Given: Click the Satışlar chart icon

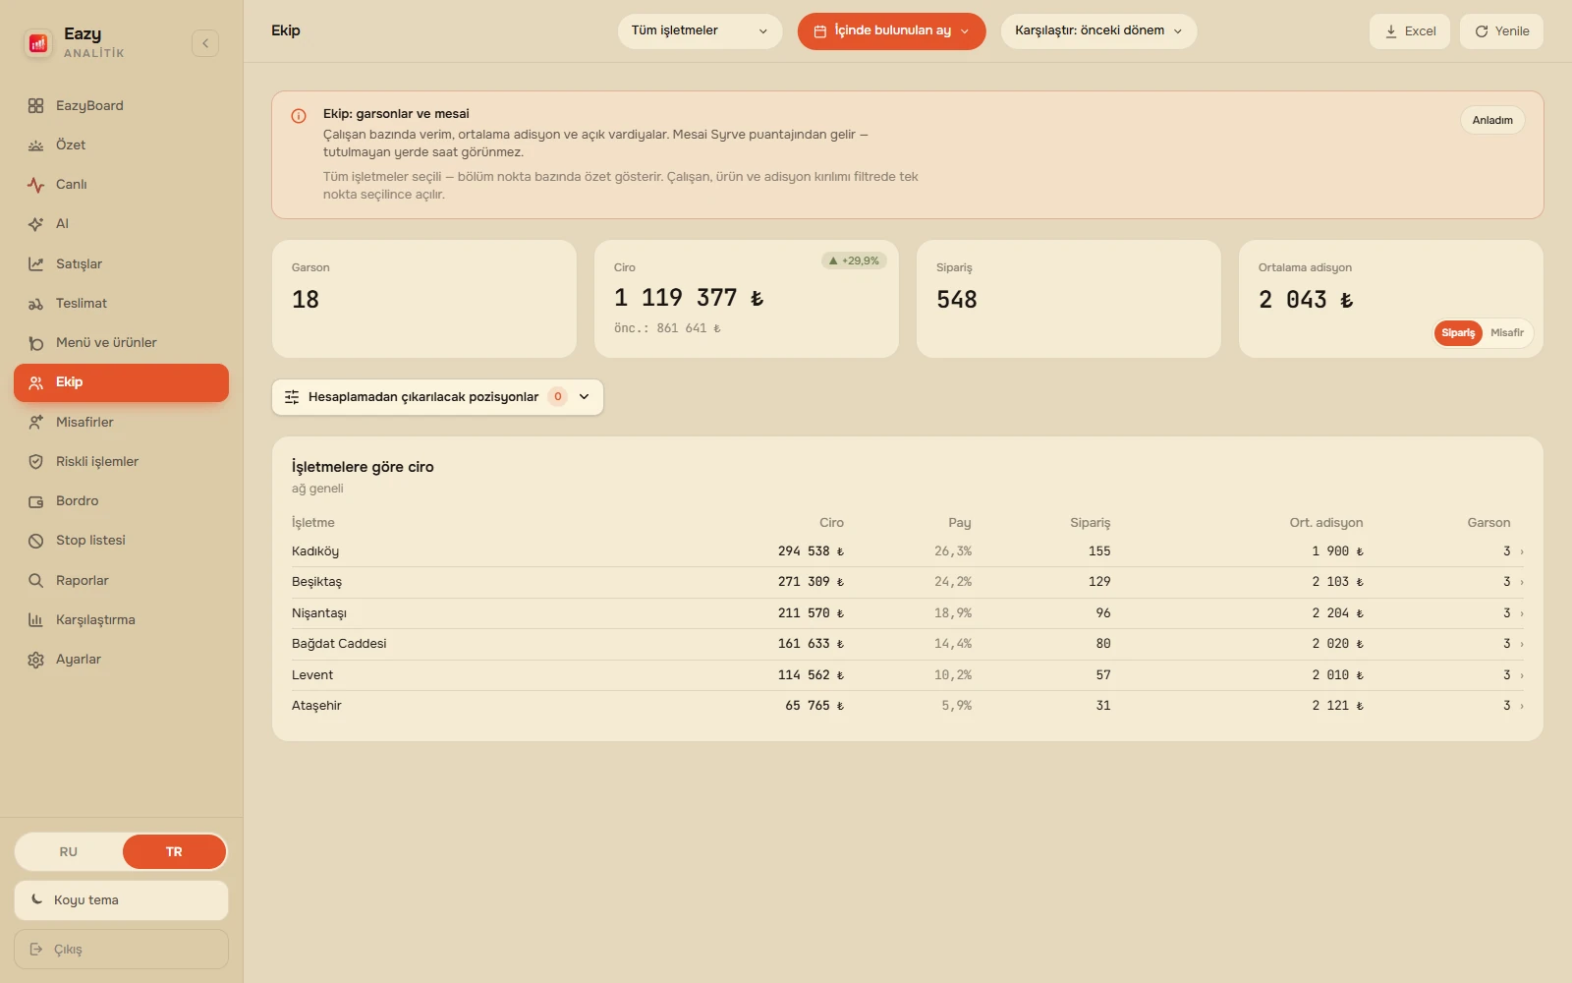Looking at the screenshot, I should pyautogui.click(x=36, y=263).
